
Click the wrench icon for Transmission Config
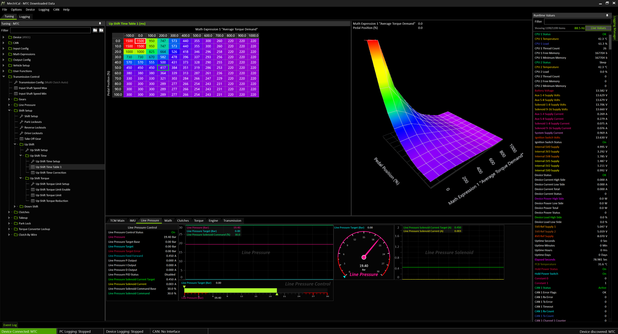point(16,82)
